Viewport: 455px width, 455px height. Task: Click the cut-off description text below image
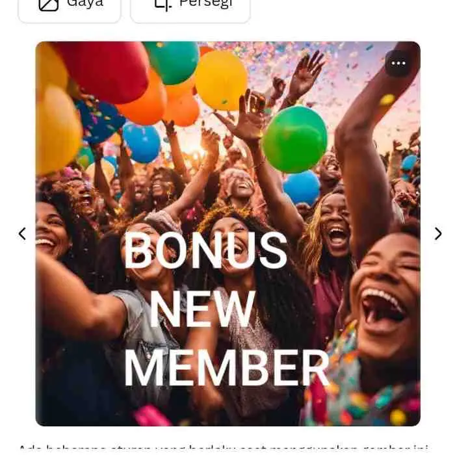coord(224,450)
